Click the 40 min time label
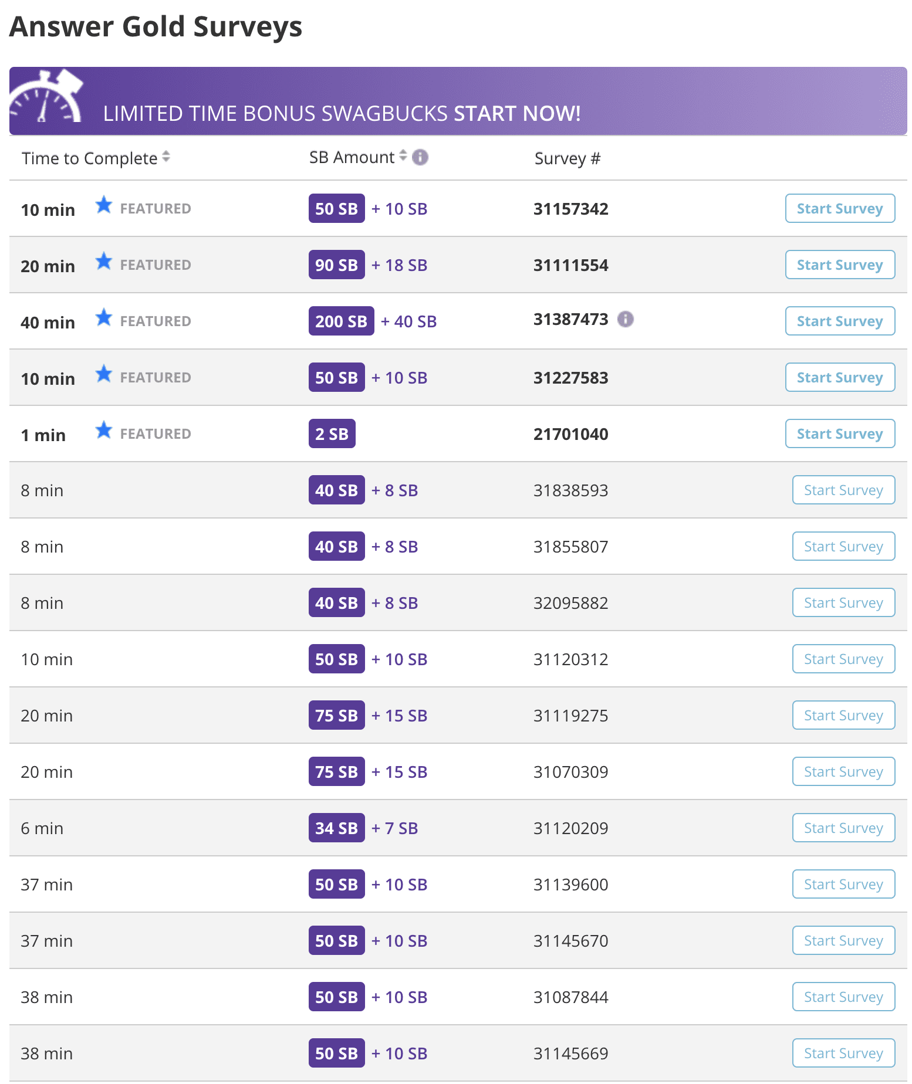 [x=48, y=322]
